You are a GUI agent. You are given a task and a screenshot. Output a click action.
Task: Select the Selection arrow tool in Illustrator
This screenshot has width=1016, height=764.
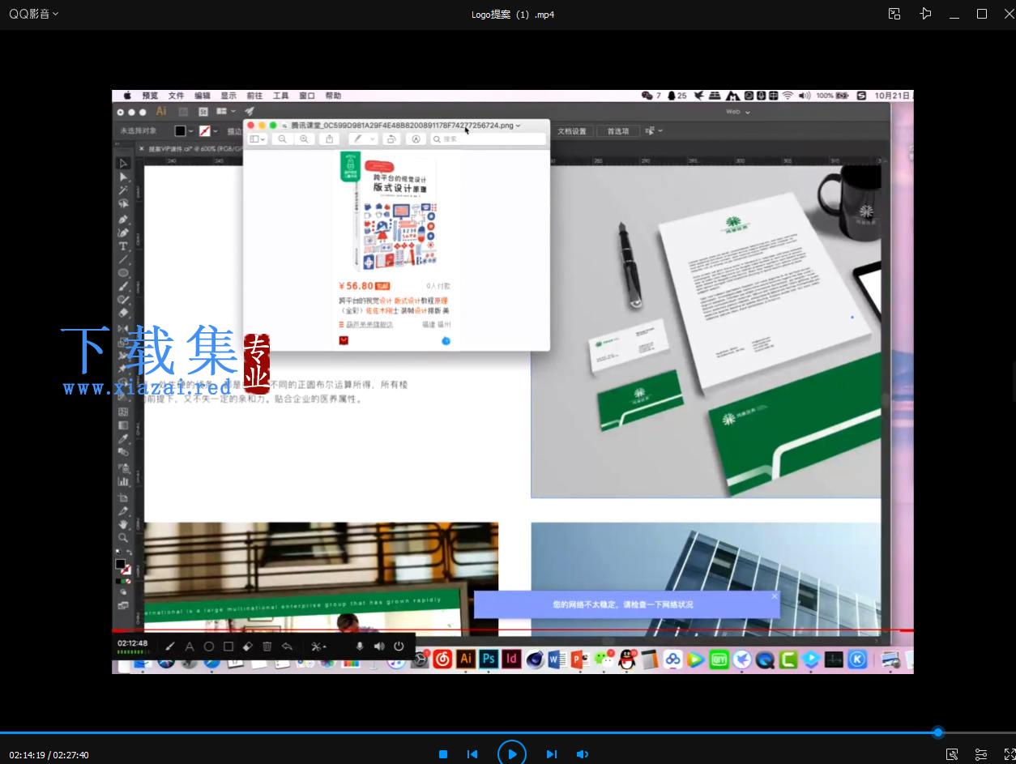pos(123,164)
